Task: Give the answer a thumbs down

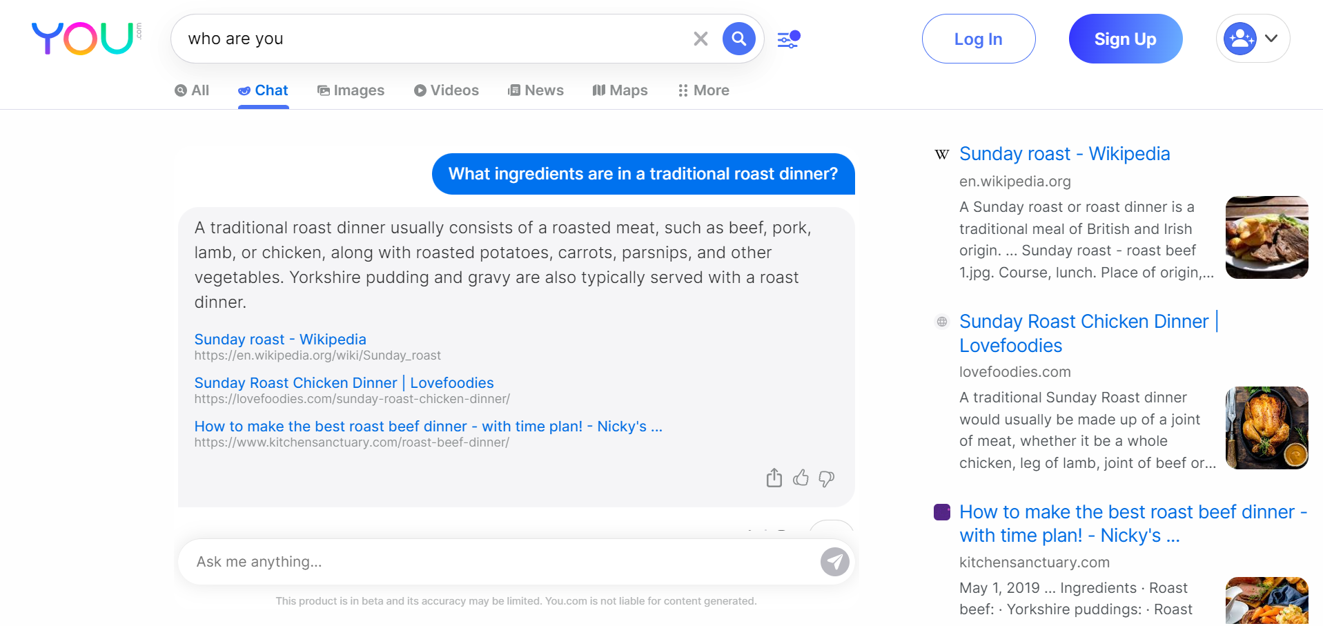Action: coord(826,478)
